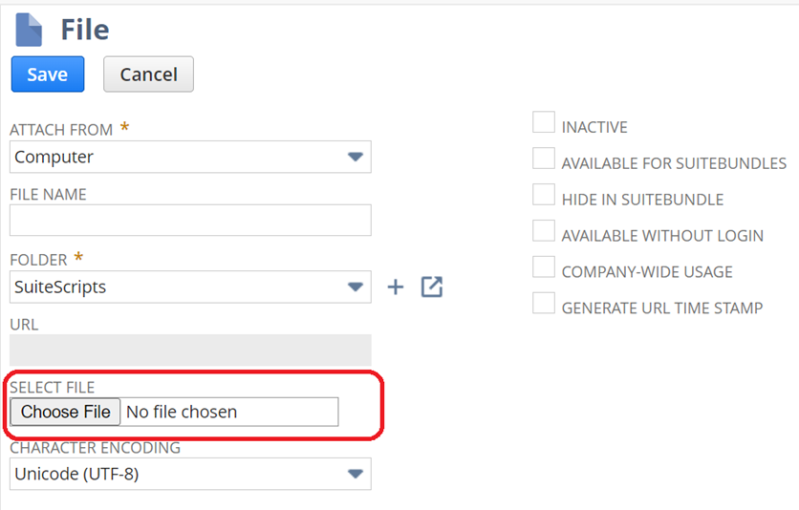Open Character Encoding dropdown
Viewport: 799px width, 510px height.
point(355,474)
